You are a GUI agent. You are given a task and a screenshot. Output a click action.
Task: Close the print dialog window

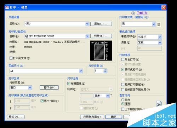(164, 7)
